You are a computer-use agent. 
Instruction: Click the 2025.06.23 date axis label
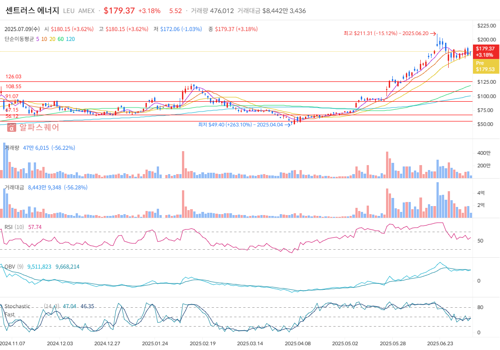pyautogui.click(x=441, y=344)
